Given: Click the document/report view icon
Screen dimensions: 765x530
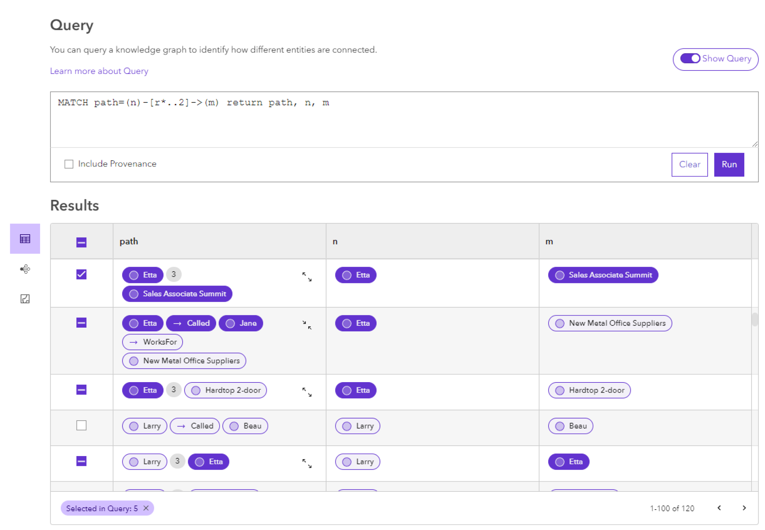Looking at the screenshot, I should [x=24, y=300].
